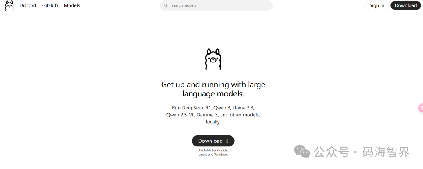The width and height of the screenshot is (423, 169).
Task: Click the large llama illustration in center
Action: pos(213,59)
